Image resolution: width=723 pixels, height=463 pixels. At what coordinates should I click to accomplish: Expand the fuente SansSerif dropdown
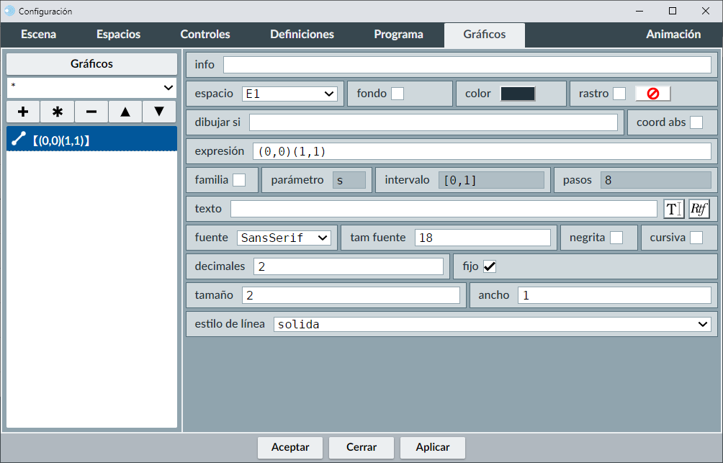pyautogui.click(x=283, y=238)
